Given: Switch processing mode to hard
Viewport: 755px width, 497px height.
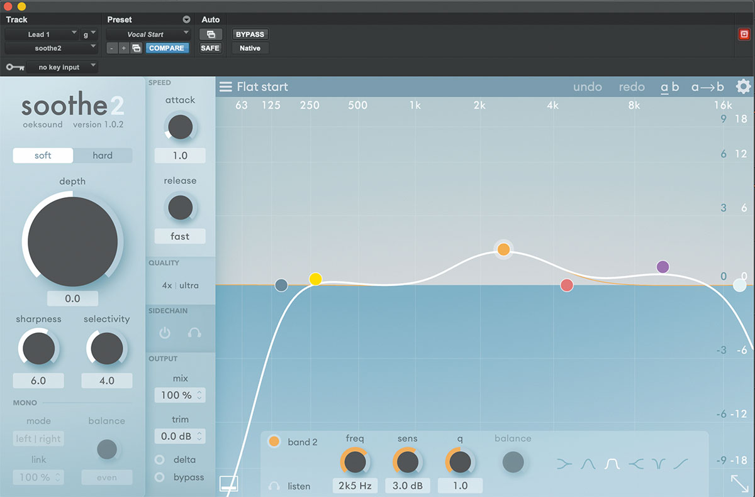Looking at the screenshot, I should click(x=103, y=155).
